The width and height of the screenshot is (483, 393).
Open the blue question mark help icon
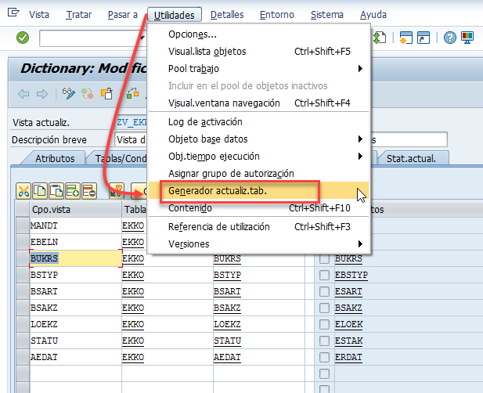coord(450,38)
